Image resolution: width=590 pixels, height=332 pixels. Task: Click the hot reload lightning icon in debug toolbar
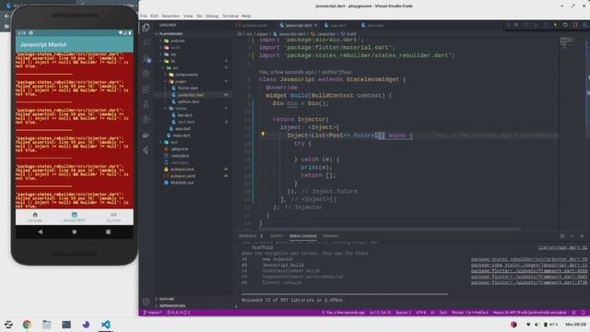(555, 25)
